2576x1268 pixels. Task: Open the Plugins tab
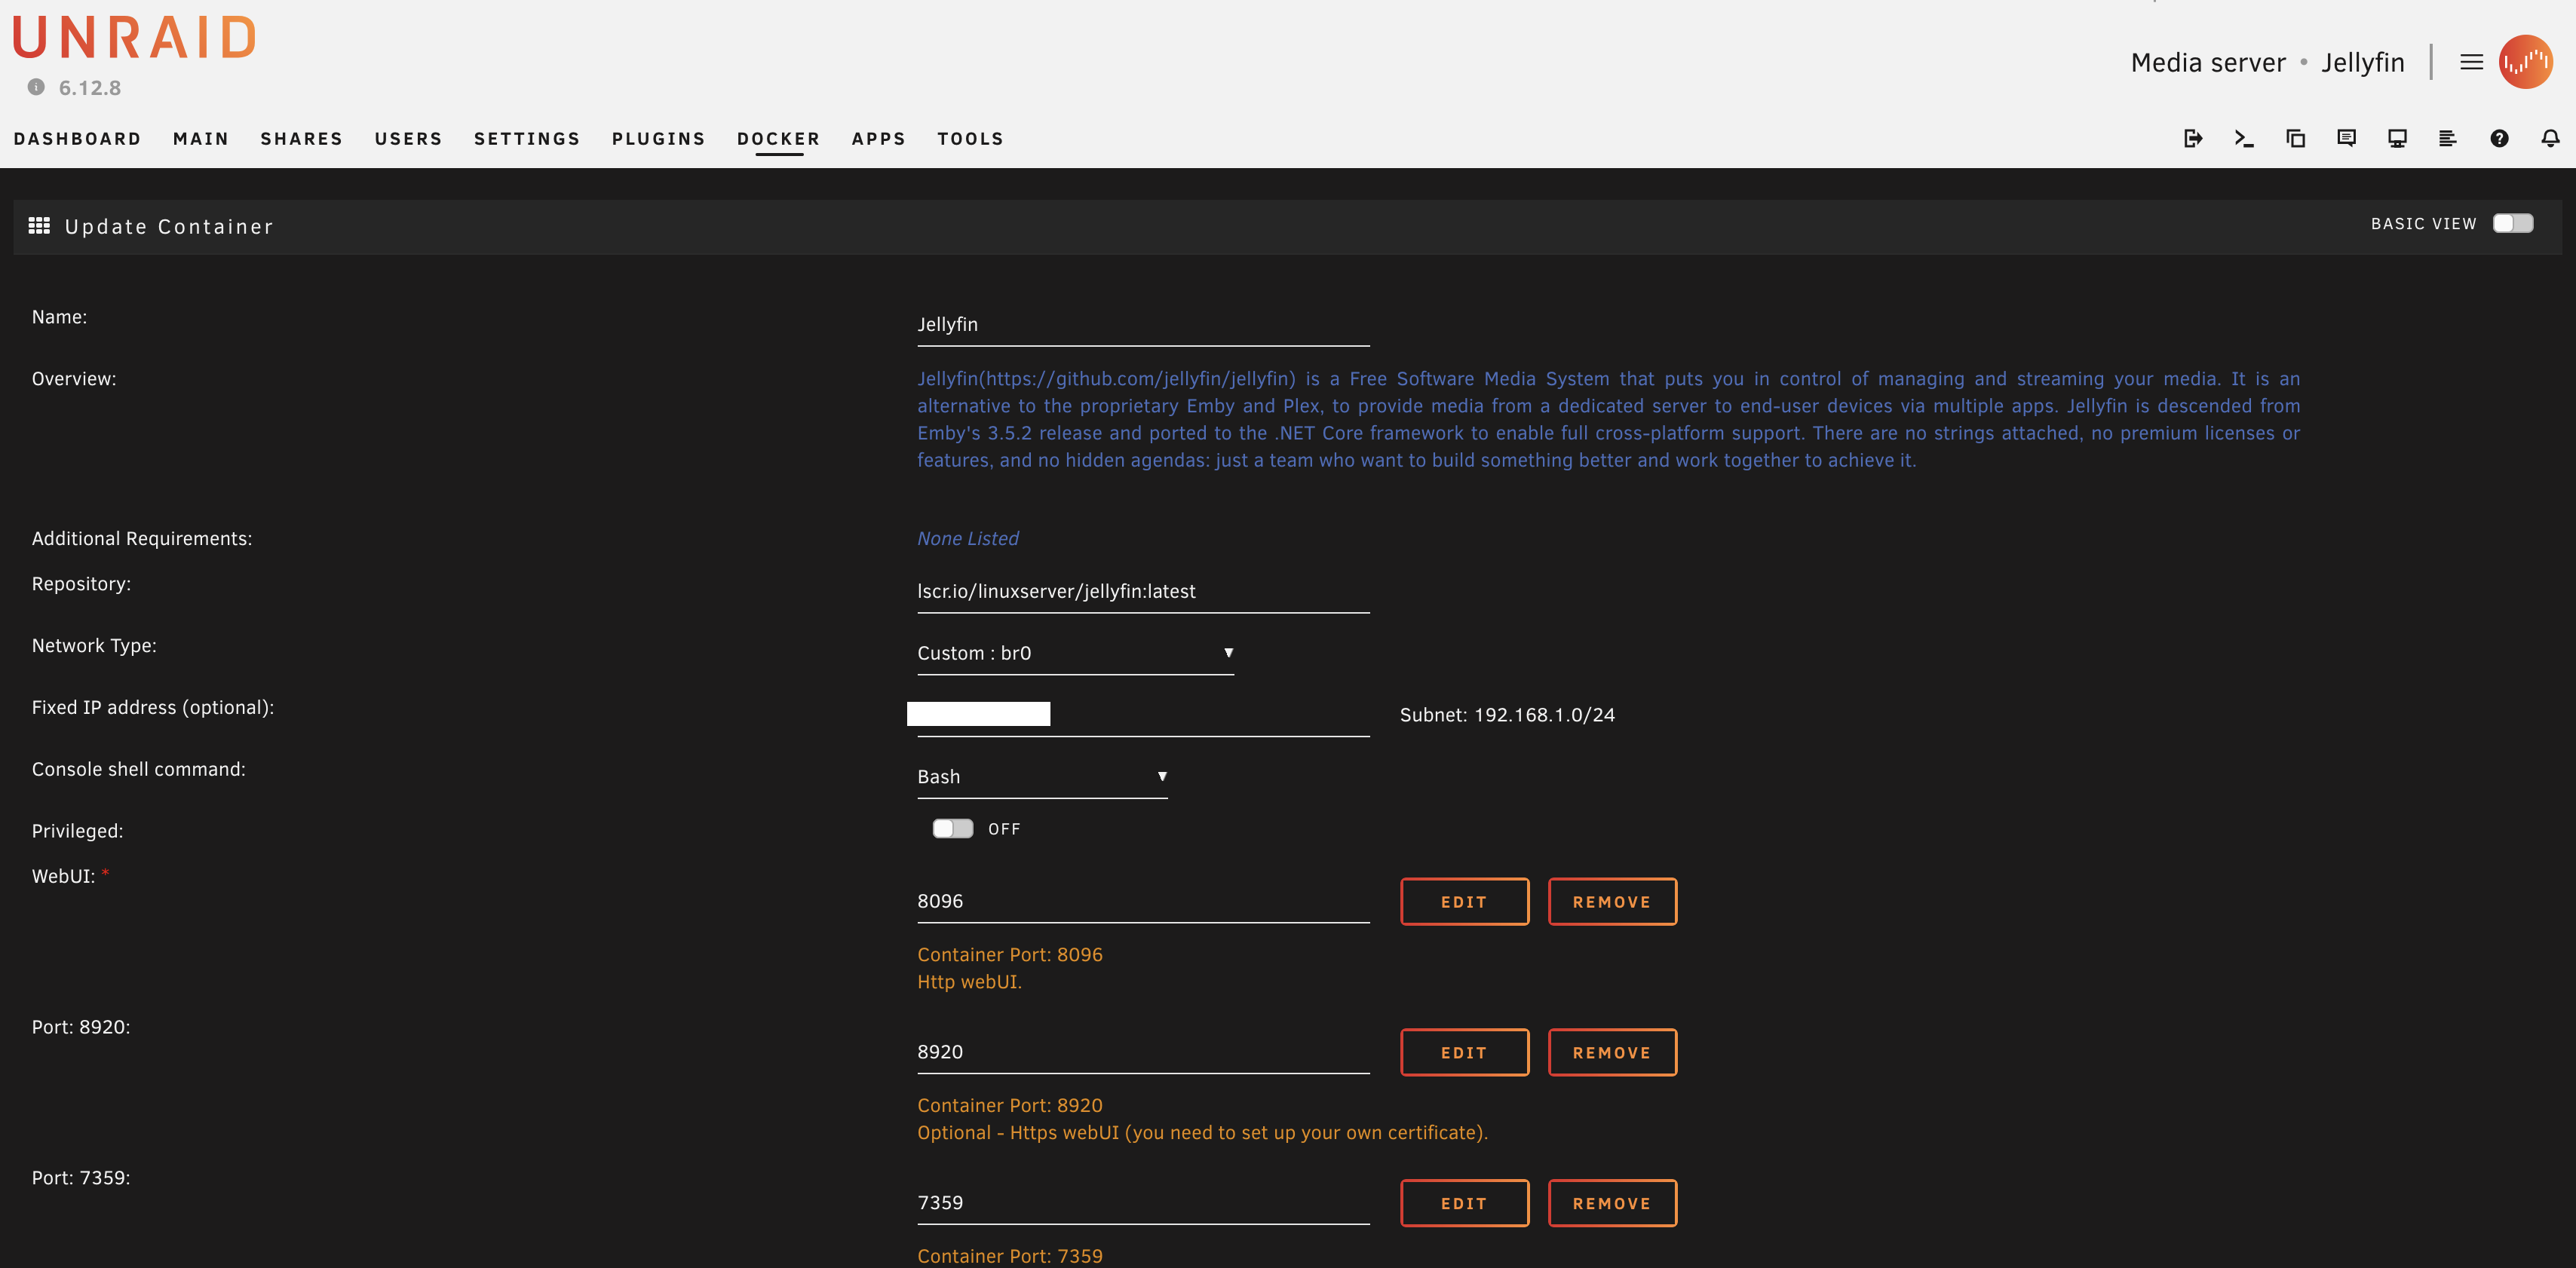(x=658, y=139)
